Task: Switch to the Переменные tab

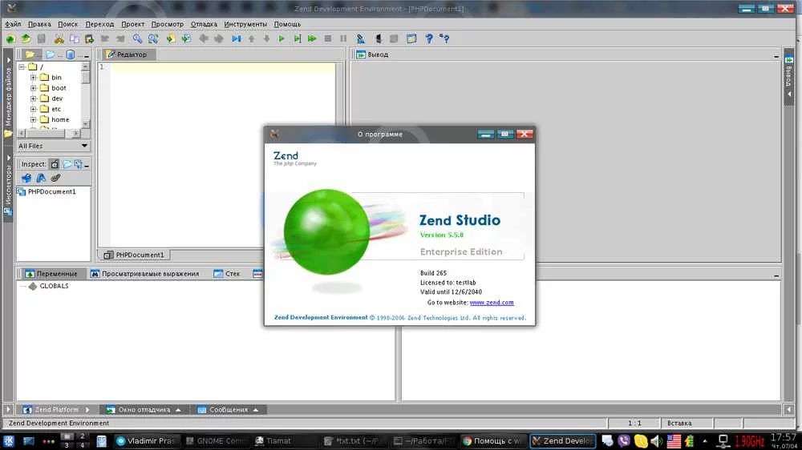Action: 51,274
